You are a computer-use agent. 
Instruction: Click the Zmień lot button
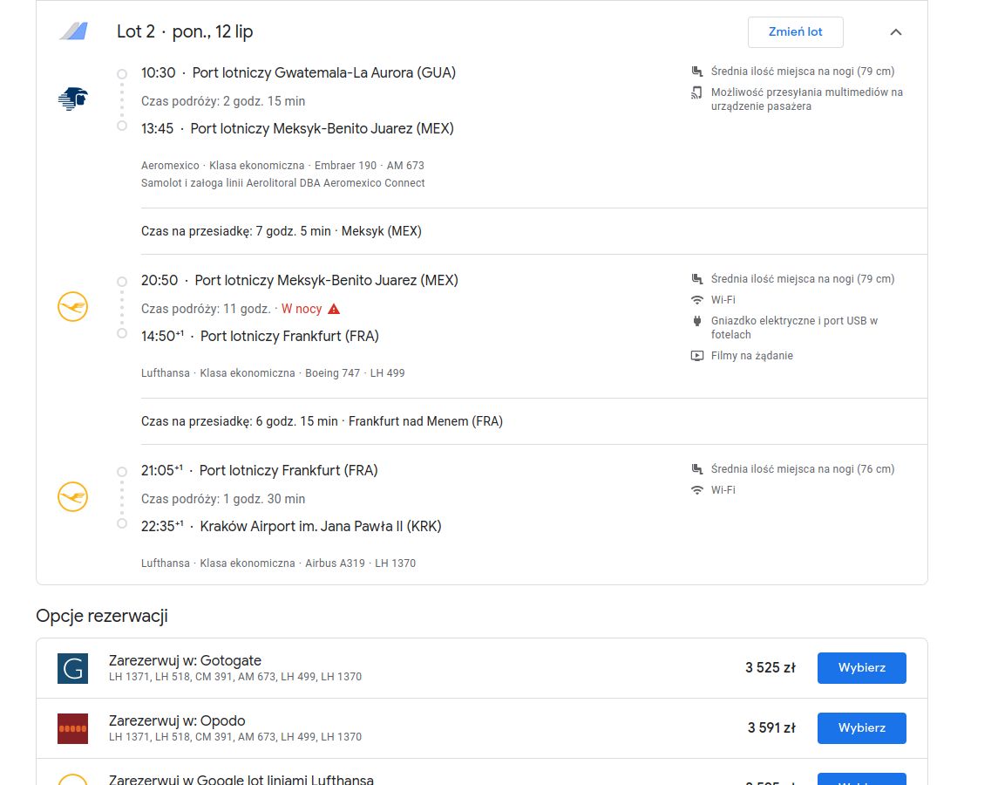point(795,32)
